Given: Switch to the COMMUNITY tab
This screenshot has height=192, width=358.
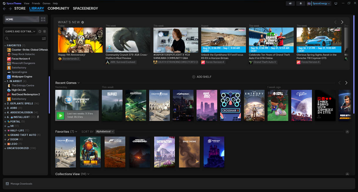Looking at the screenshot, I should coord(58,8).
